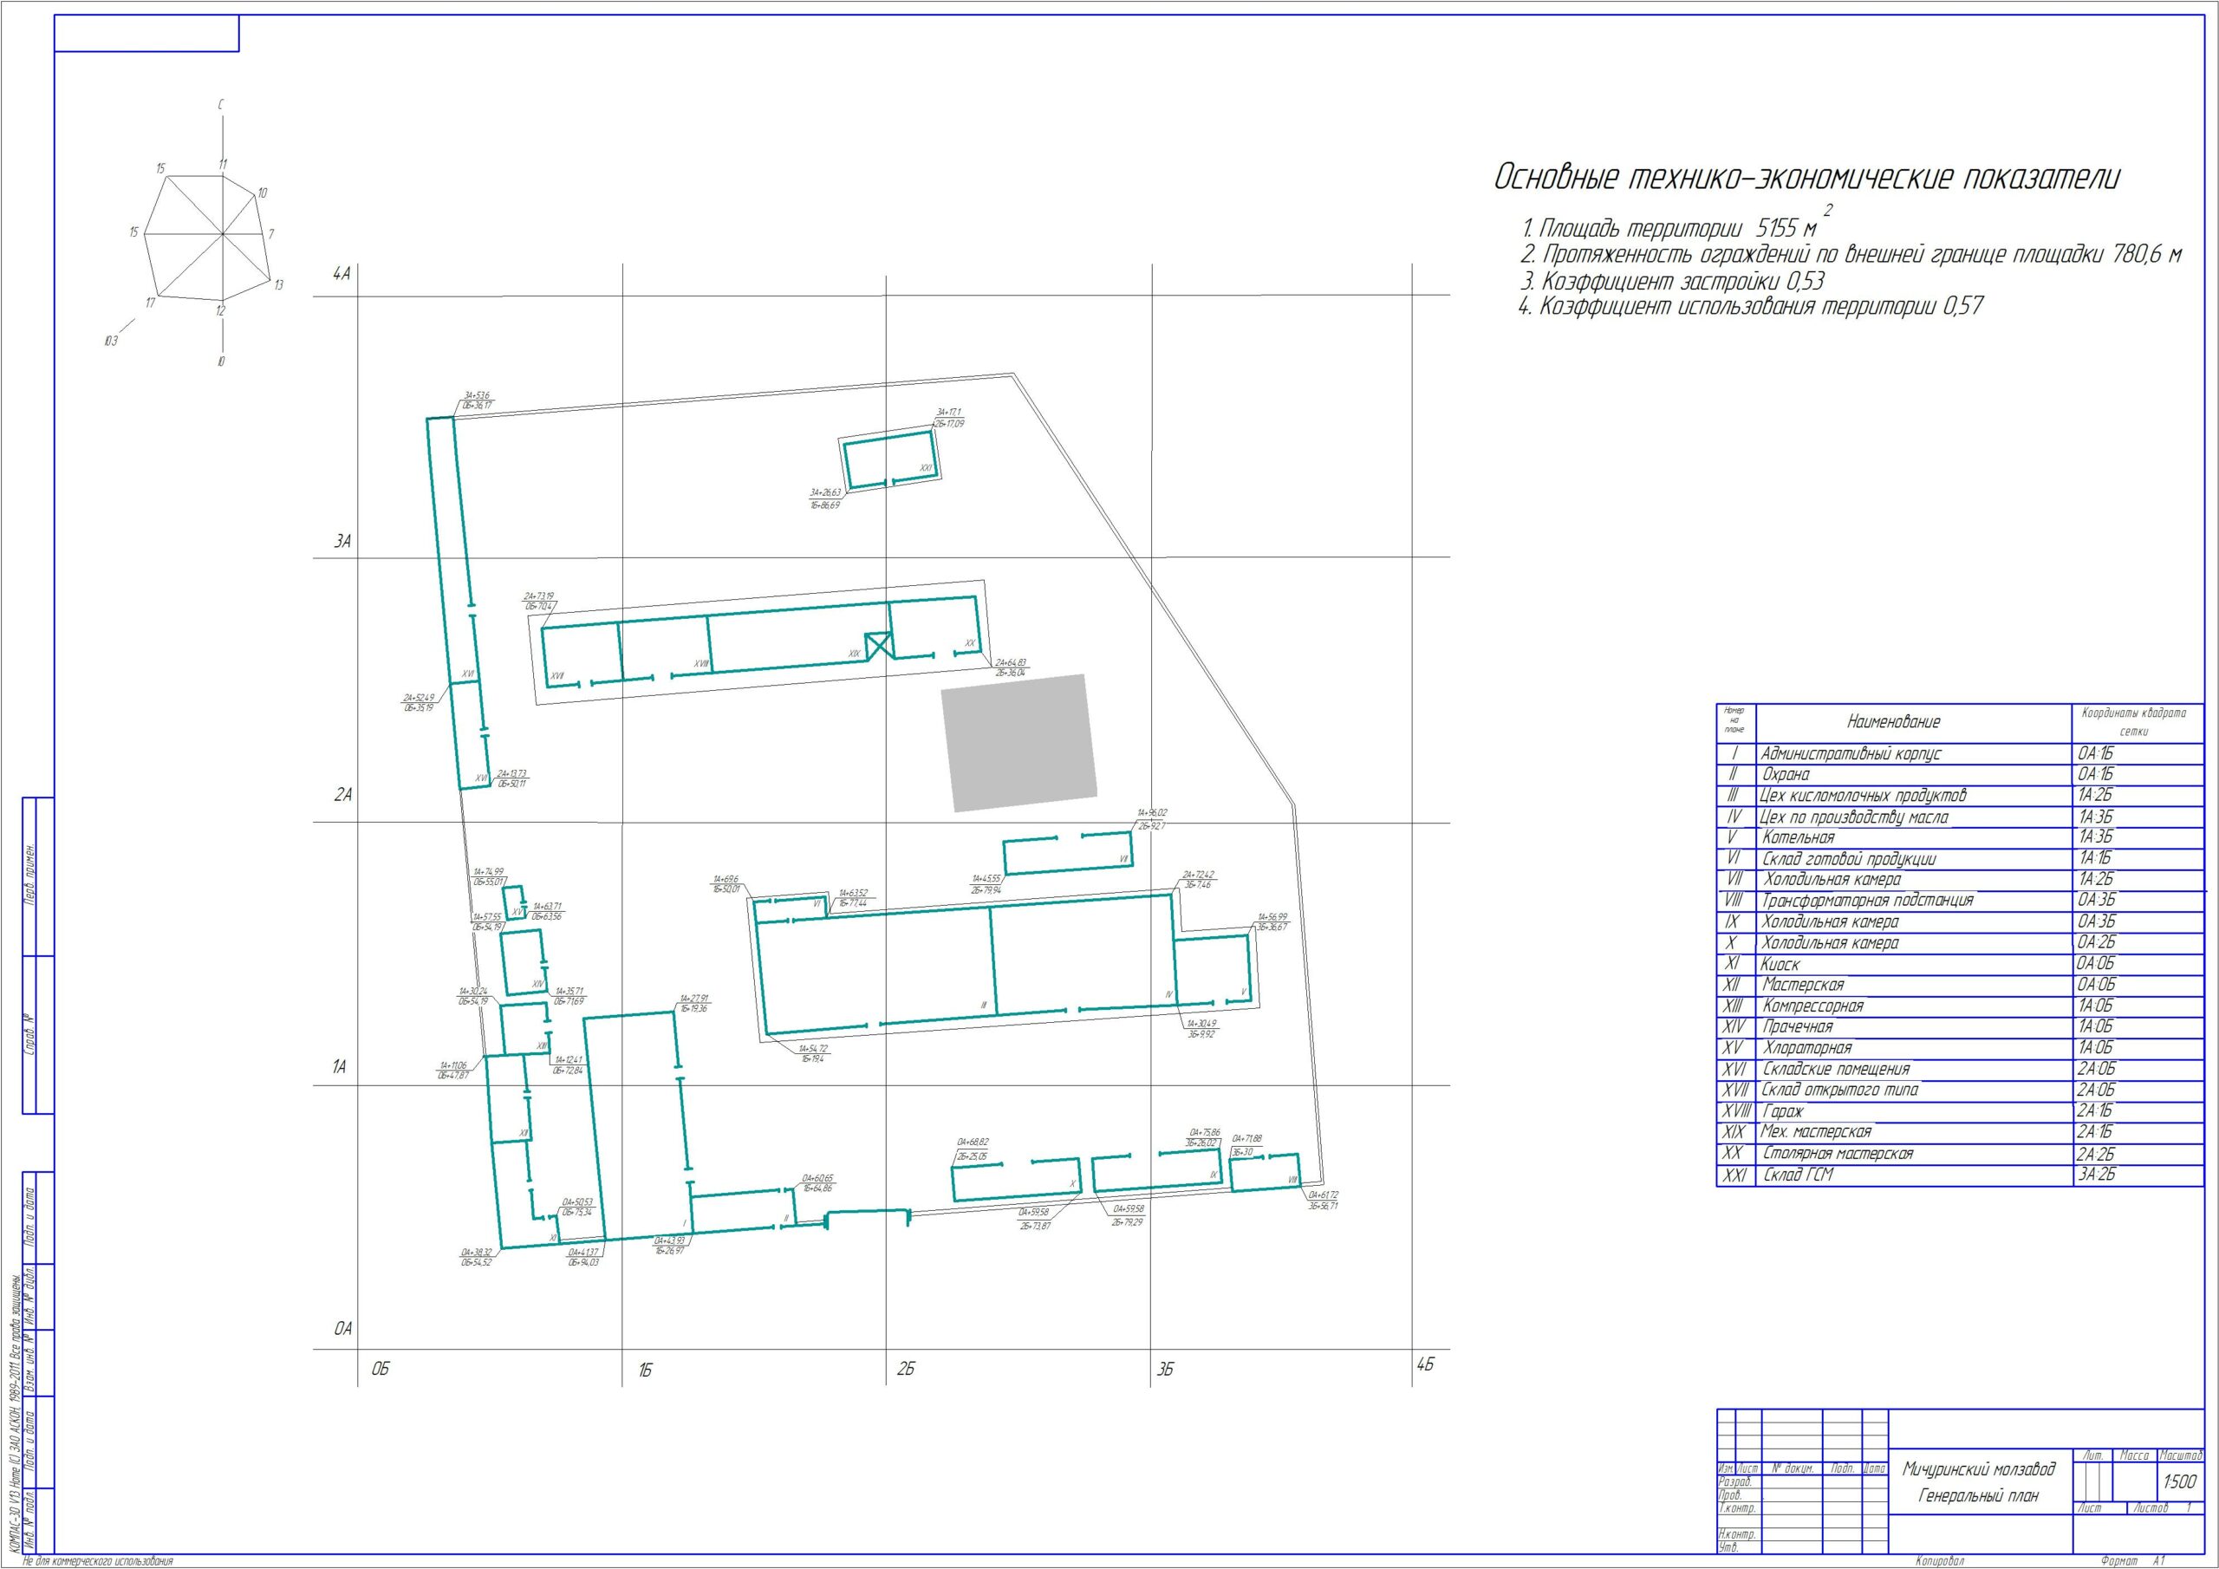The width and height of the screenshot is (2219, 1569).
Task: Select the 'Административный корпус' table row
Action: pyautogui.click(x=1960, y=753)
